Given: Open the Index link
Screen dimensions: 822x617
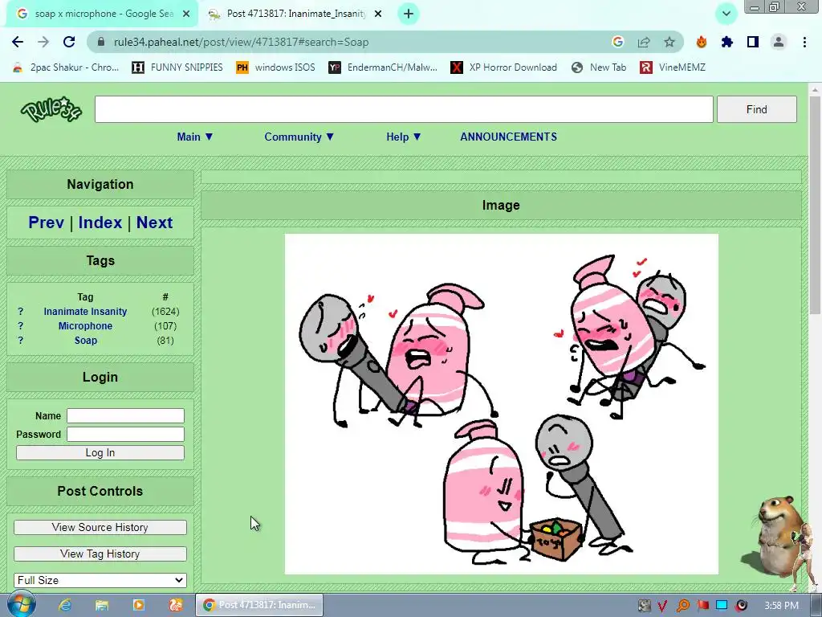Looking at the screenshot, I should tap(100, 223).
